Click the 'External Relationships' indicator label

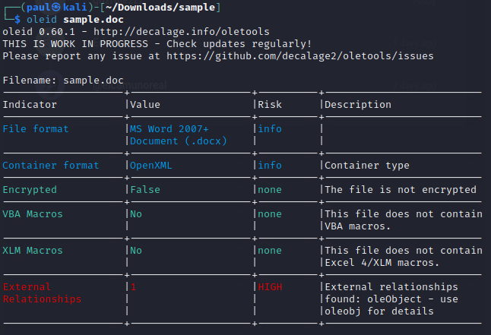(42, 292)
